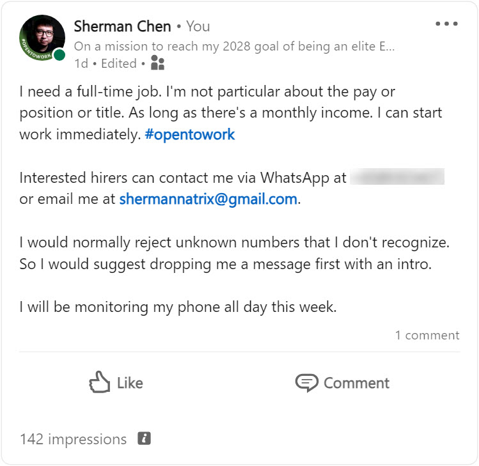This screenshot has width=479, height=466.
Task: Click the "1d" post timestamp
Action: coord(81,63)
